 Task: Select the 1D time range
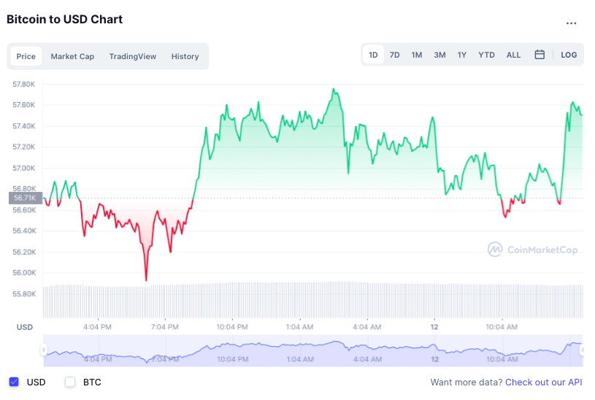373,55
